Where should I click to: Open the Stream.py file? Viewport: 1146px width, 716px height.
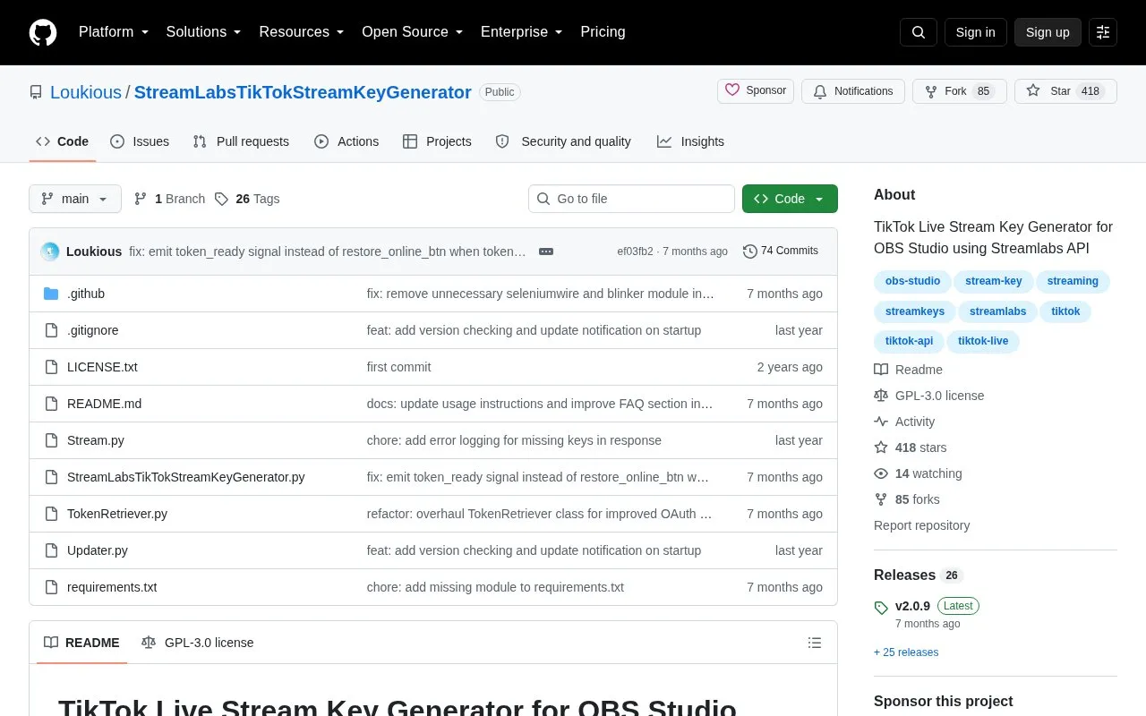(x=96, y=440)
